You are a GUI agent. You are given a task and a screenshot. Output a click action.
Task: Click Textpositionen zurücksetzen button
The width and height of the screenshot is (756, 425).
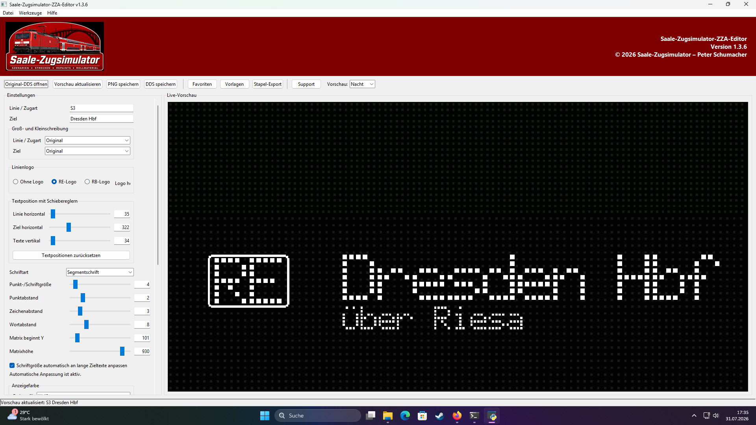pos(71,255)
